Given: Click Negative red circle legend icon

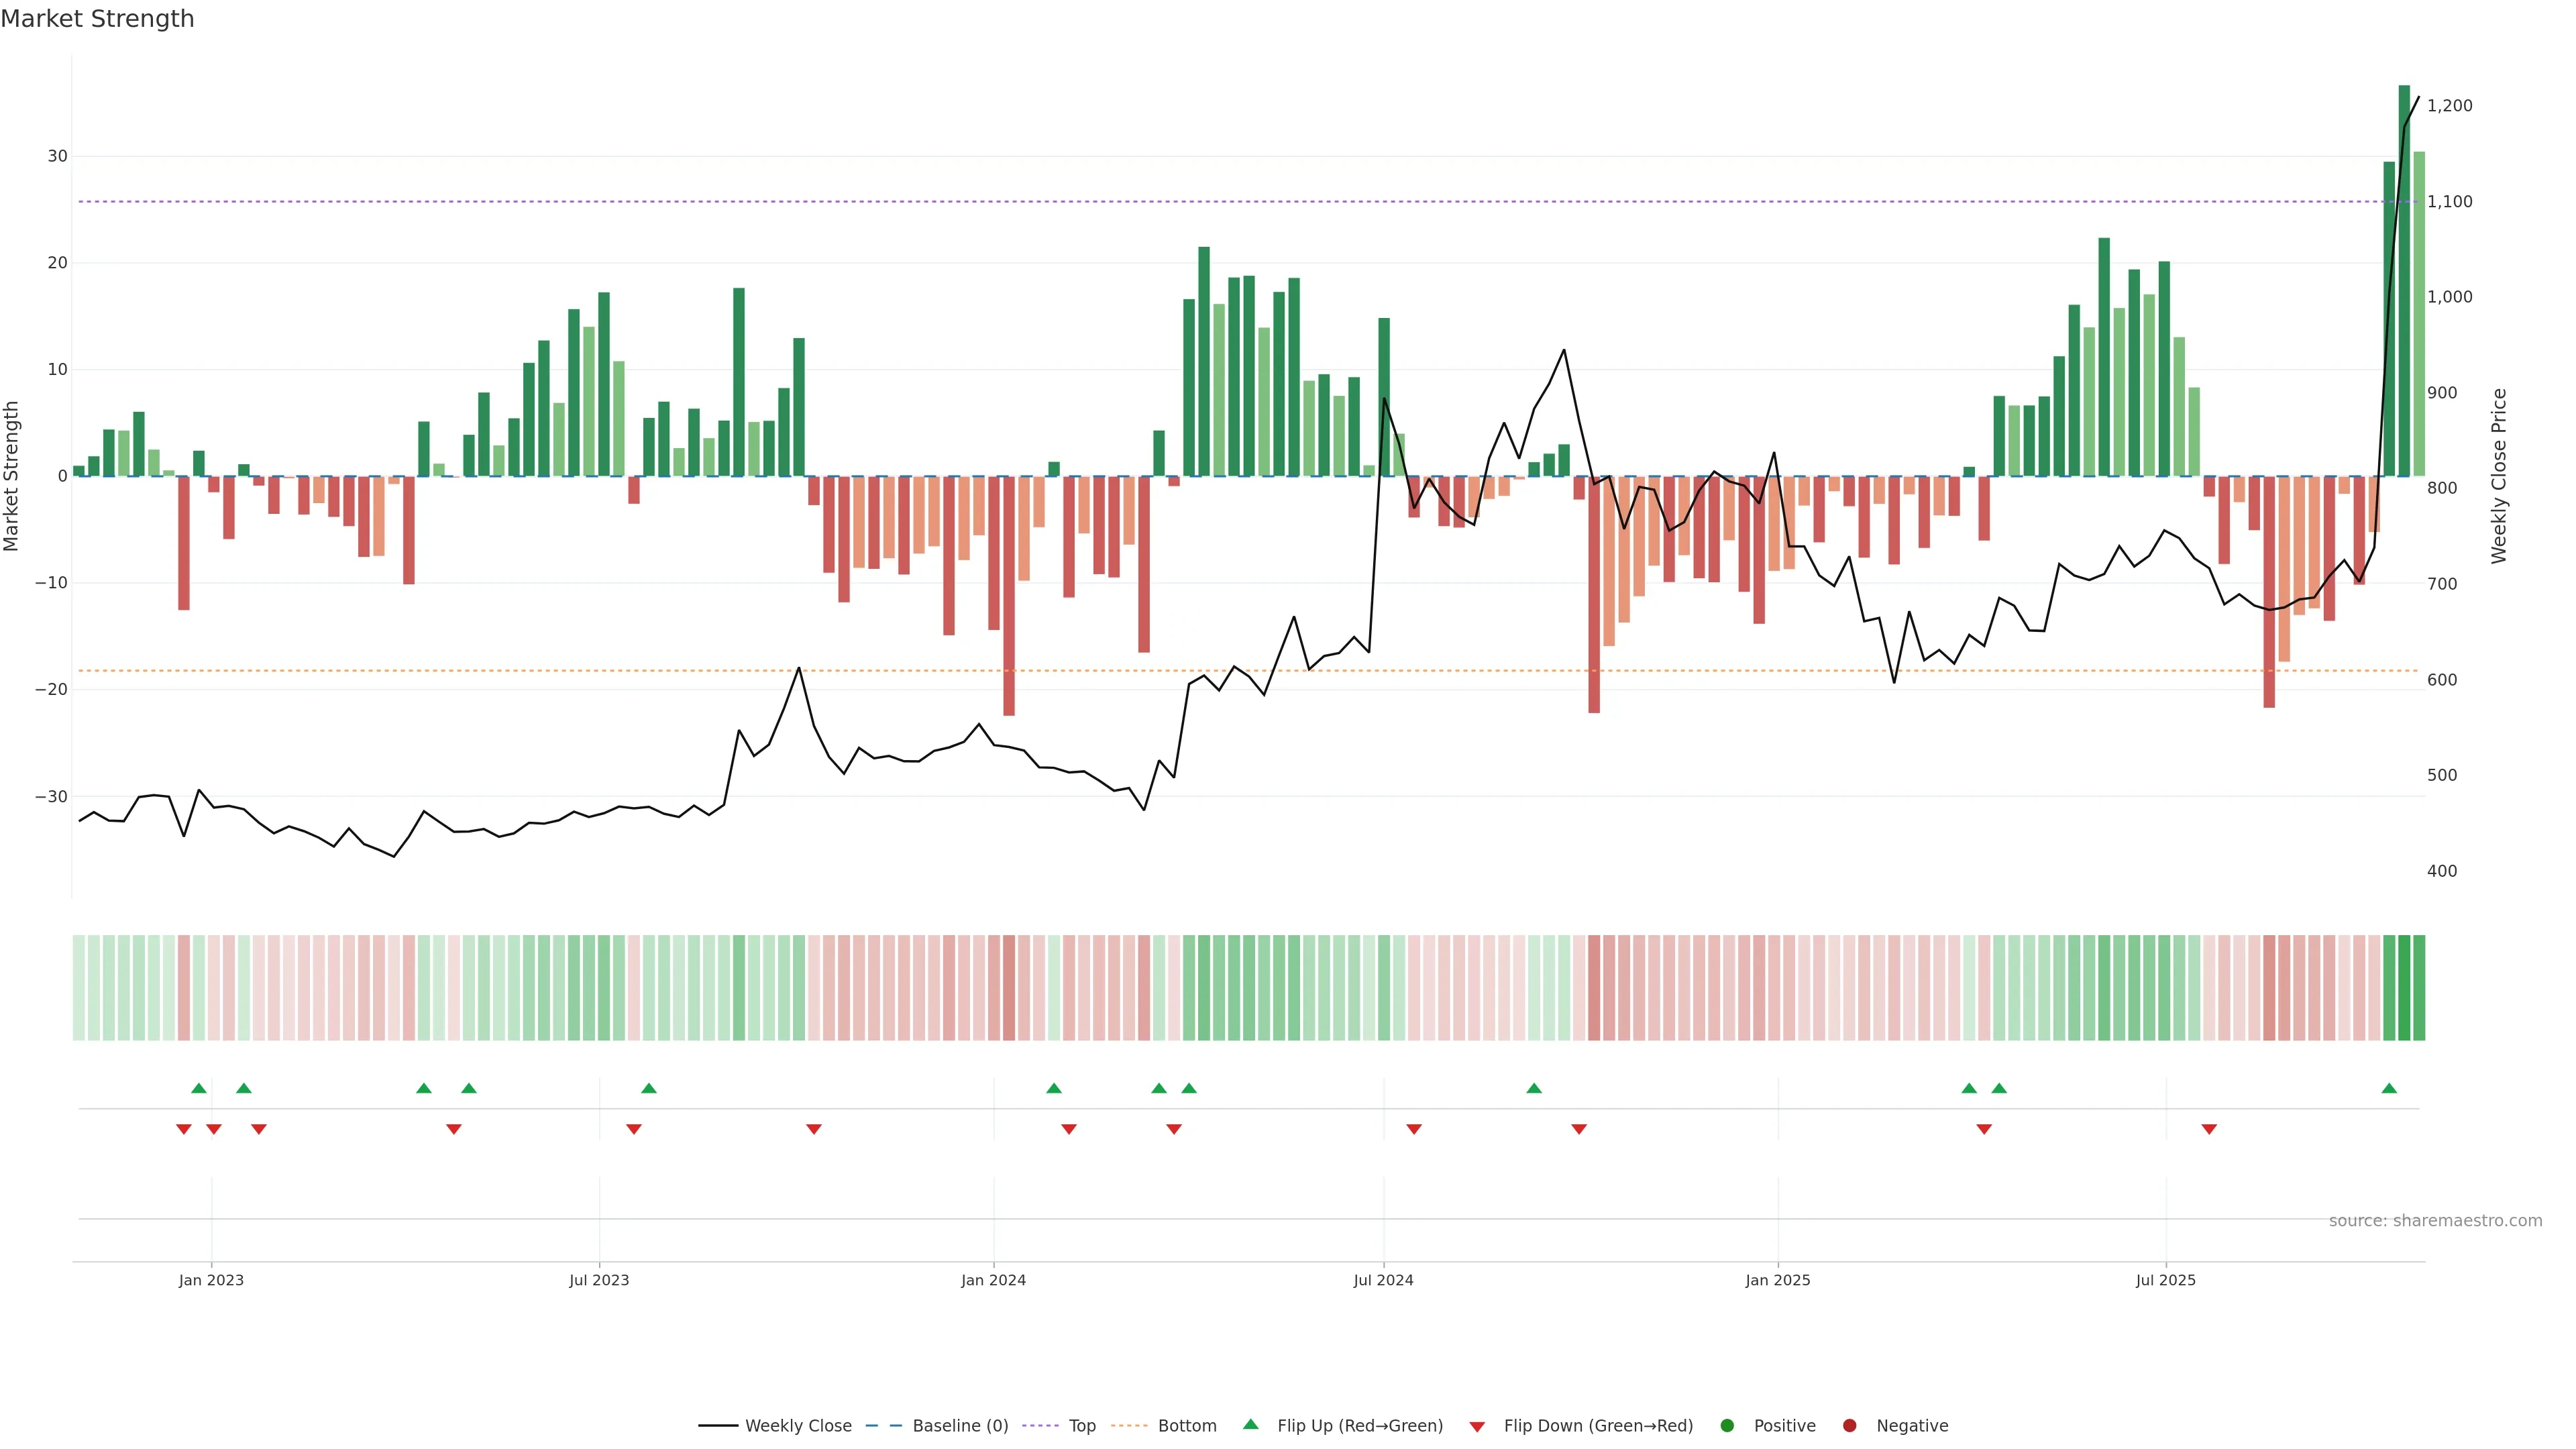Looking at the screenshot, I should [x=1849, y=1426].
